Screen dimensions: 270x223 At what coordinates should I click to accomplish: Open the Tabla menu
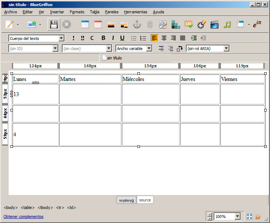[95, 12]
